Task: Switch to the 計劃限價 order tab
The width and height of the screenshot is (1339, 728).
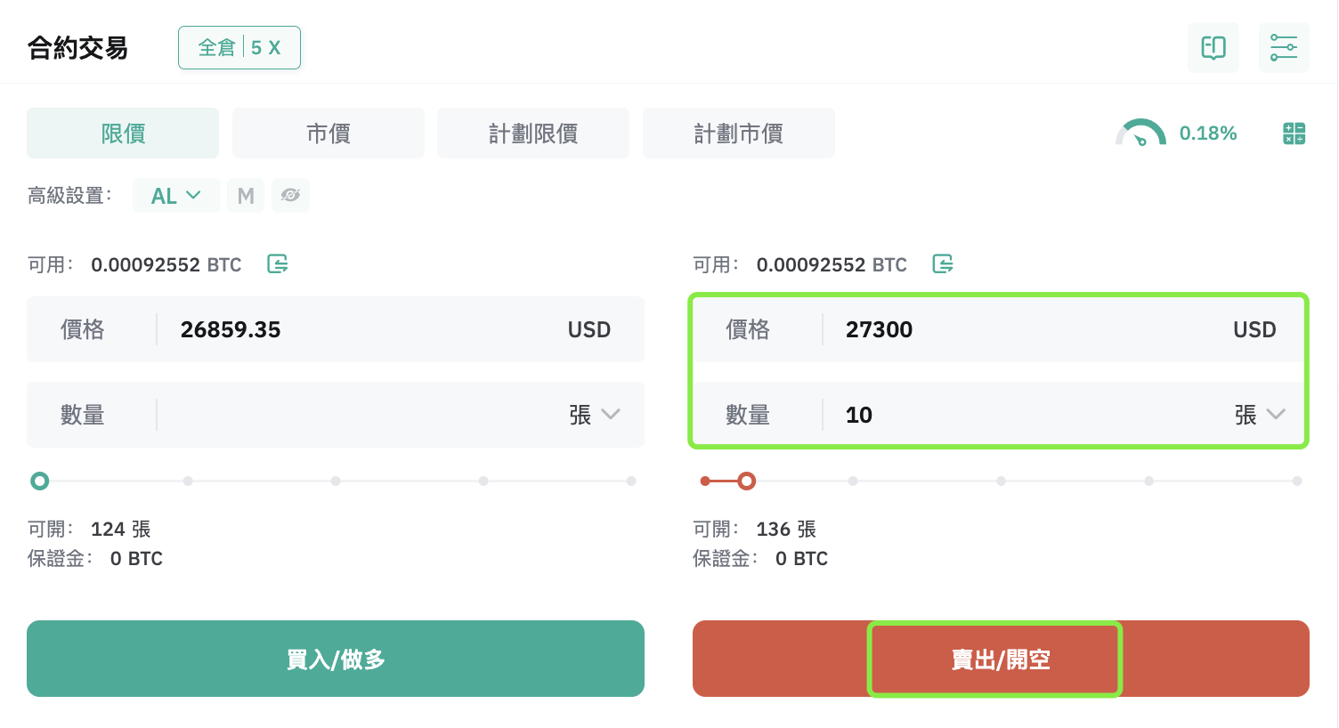Action: (533, 133)
